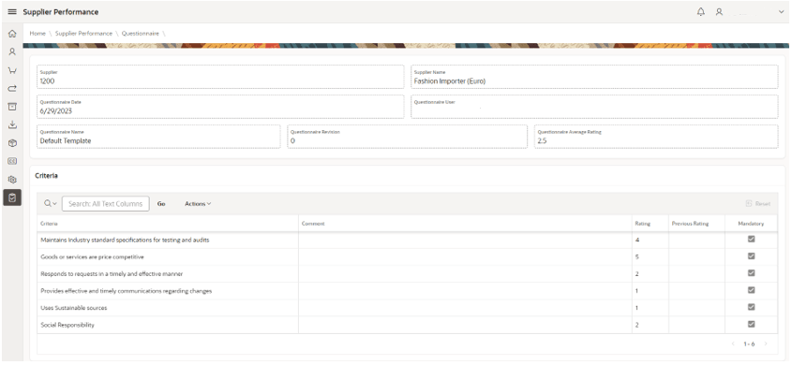Click the previous page pagination arrow
792x365 pixels.
click(x=734, y=343)
